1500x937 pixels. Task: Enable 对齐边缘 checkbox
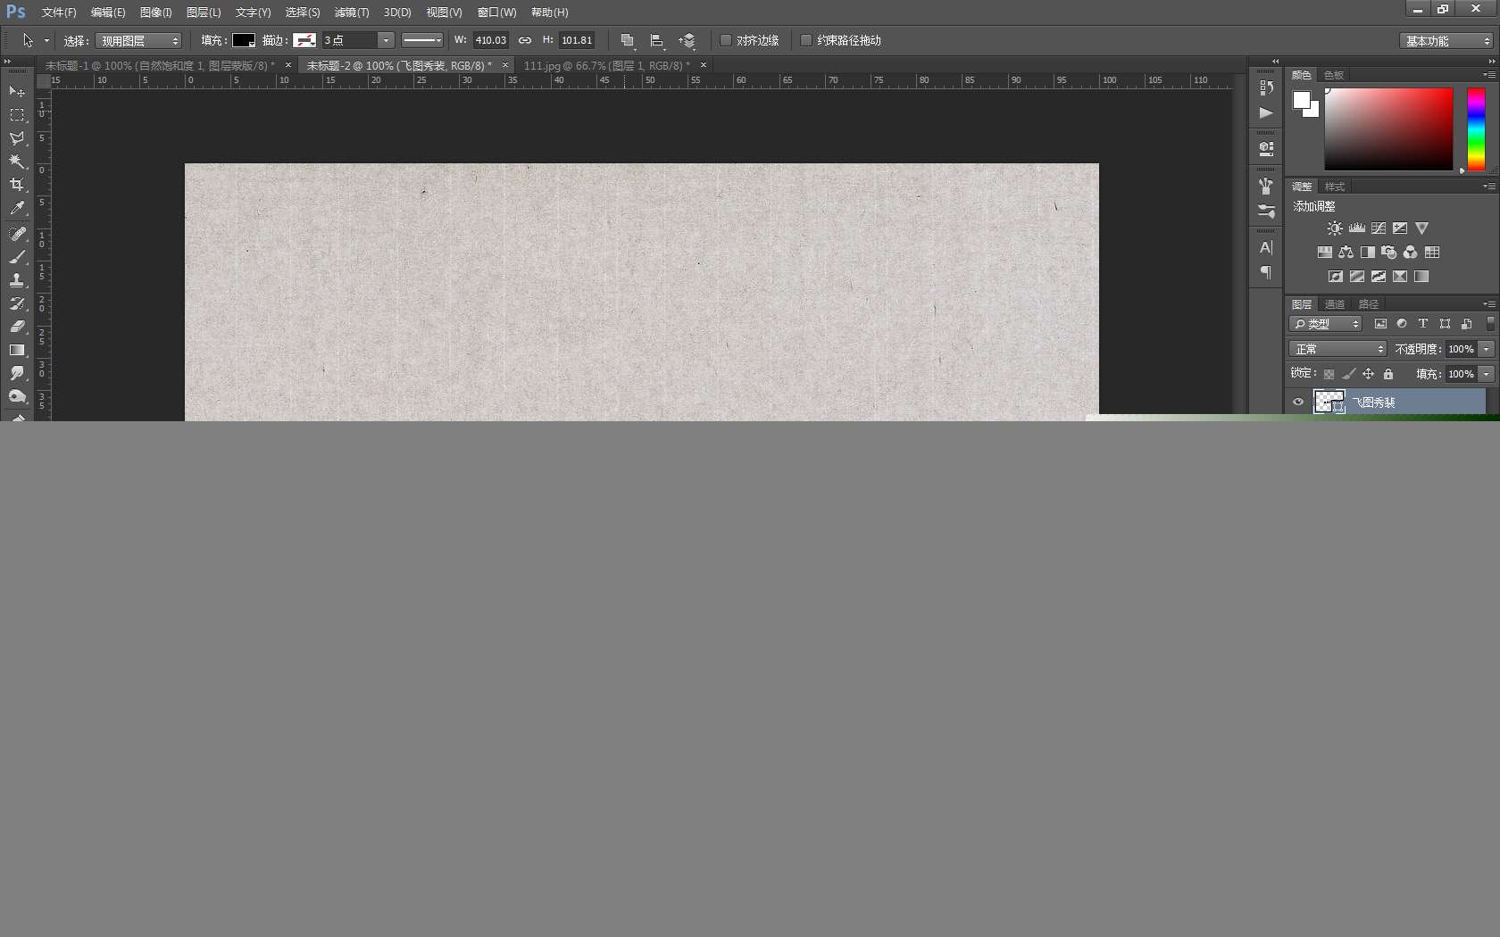[x=726, y=40]
